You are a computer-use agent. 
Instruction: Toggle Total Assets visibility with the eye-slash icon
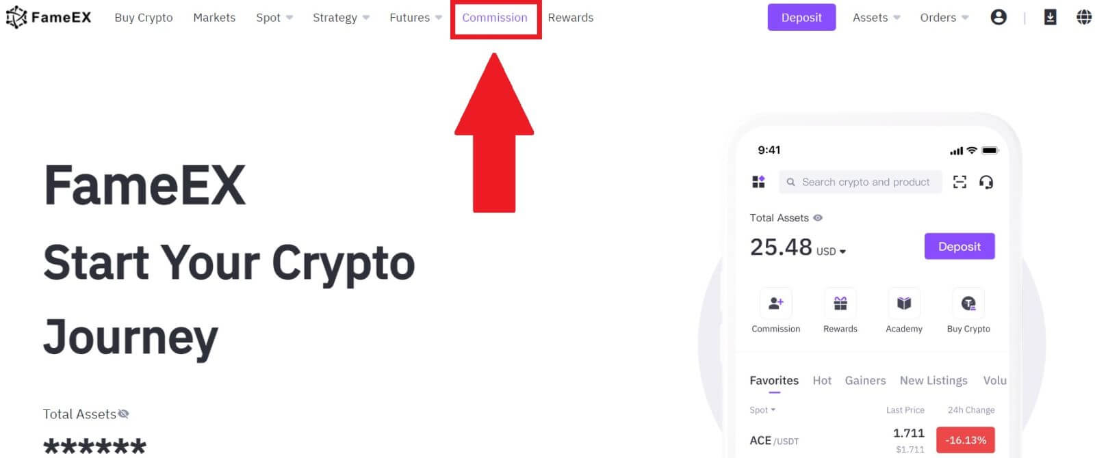[x=125, y=414]
